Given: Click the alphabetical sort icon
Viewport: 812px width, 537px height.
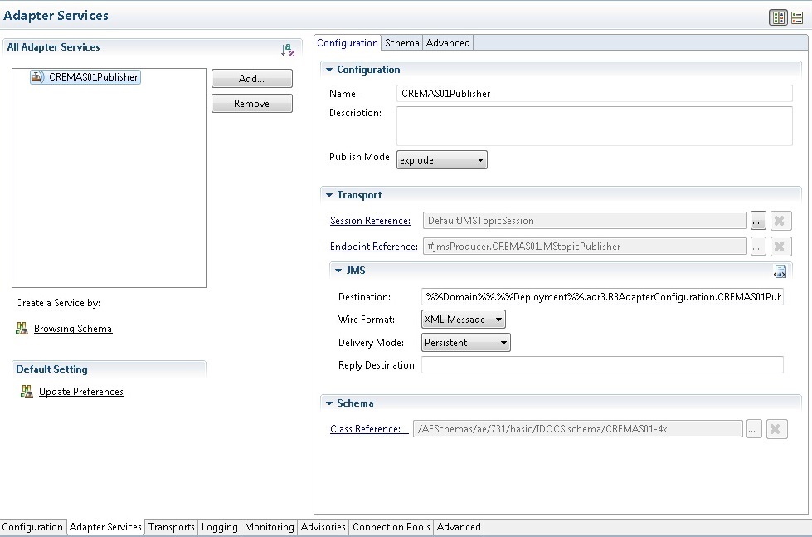Looking at the screenshot, I should coord(287,50).
